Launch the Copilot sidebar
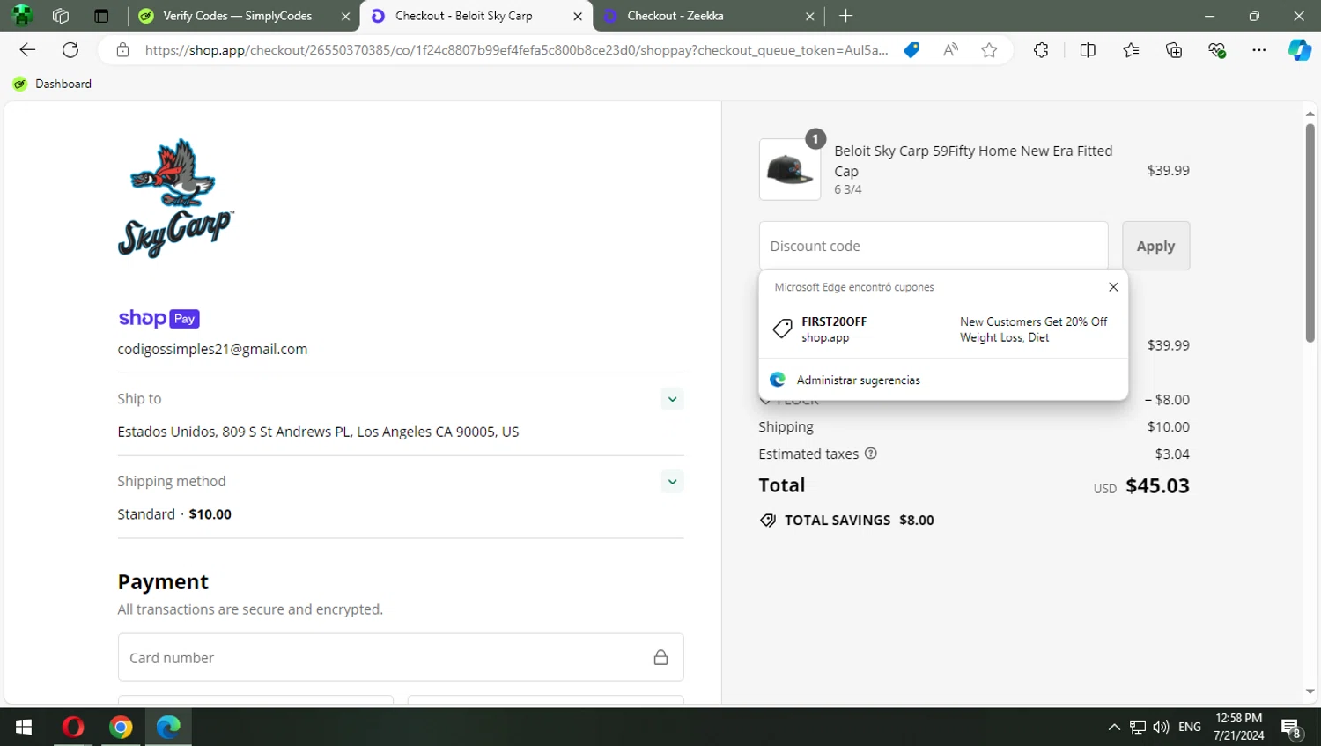 tap(1300, 50)
